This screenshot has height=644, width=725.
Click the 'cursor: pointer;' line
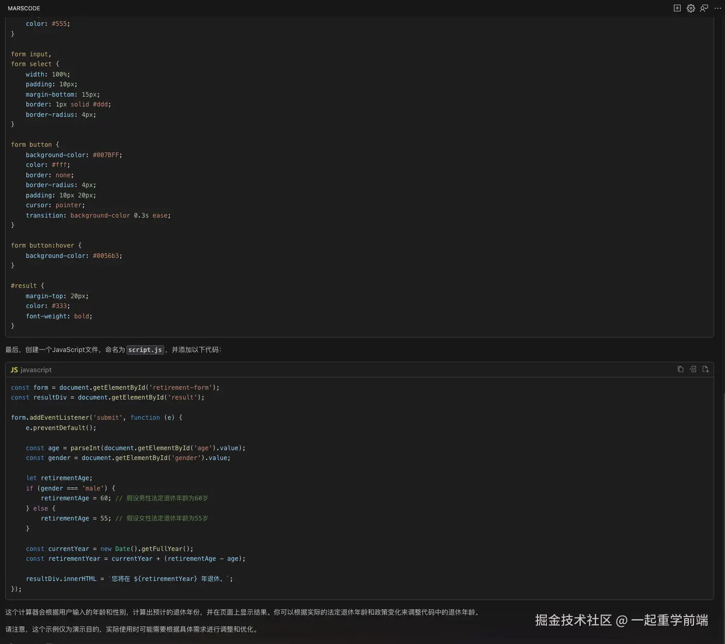tap(55, 205)
